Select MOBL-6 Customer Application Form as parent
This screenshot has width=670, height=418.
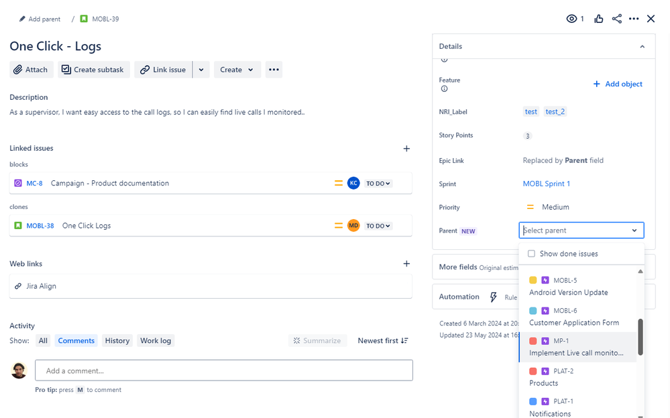pyautogui.click(x=577, y=317)
